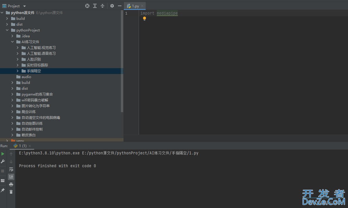
Task: Select the pygame的练习集合 folder
Action: [x=37, y=94]
